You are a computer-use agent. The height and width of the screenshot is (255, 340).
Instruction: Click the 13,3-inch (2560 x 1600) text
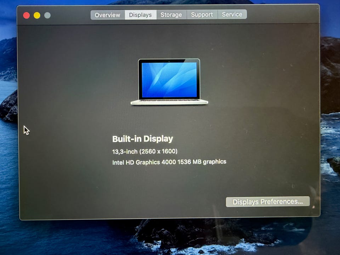pos(145,151)
